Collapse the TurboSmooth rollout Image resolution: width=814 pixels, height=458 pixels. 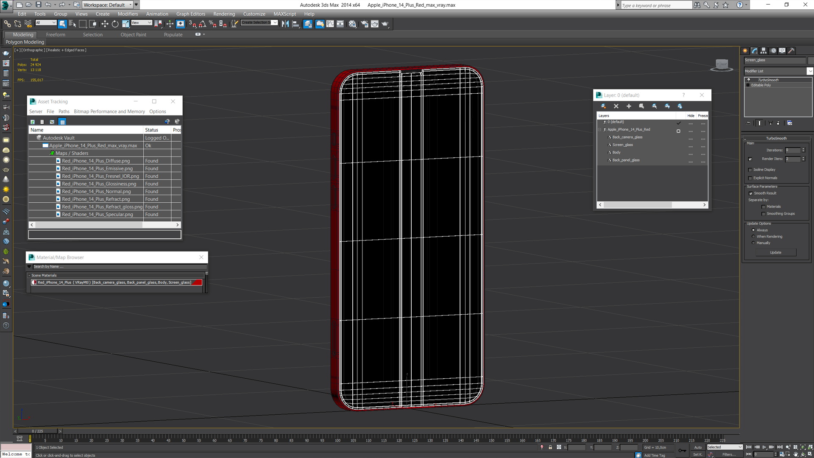coord(777,138)
